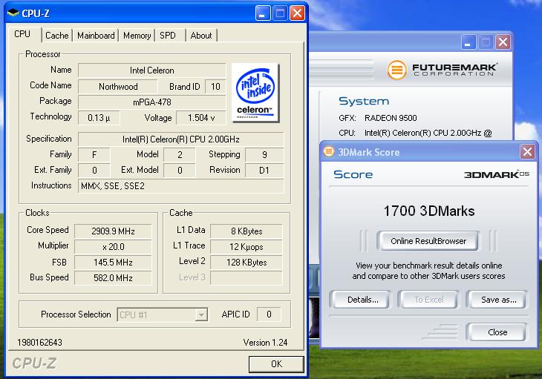Image resolution: width=542 pixels, height=379 pixels.
Task: Click the Bus Speed value '582.0 MHz'
Action: click(113, 278)
